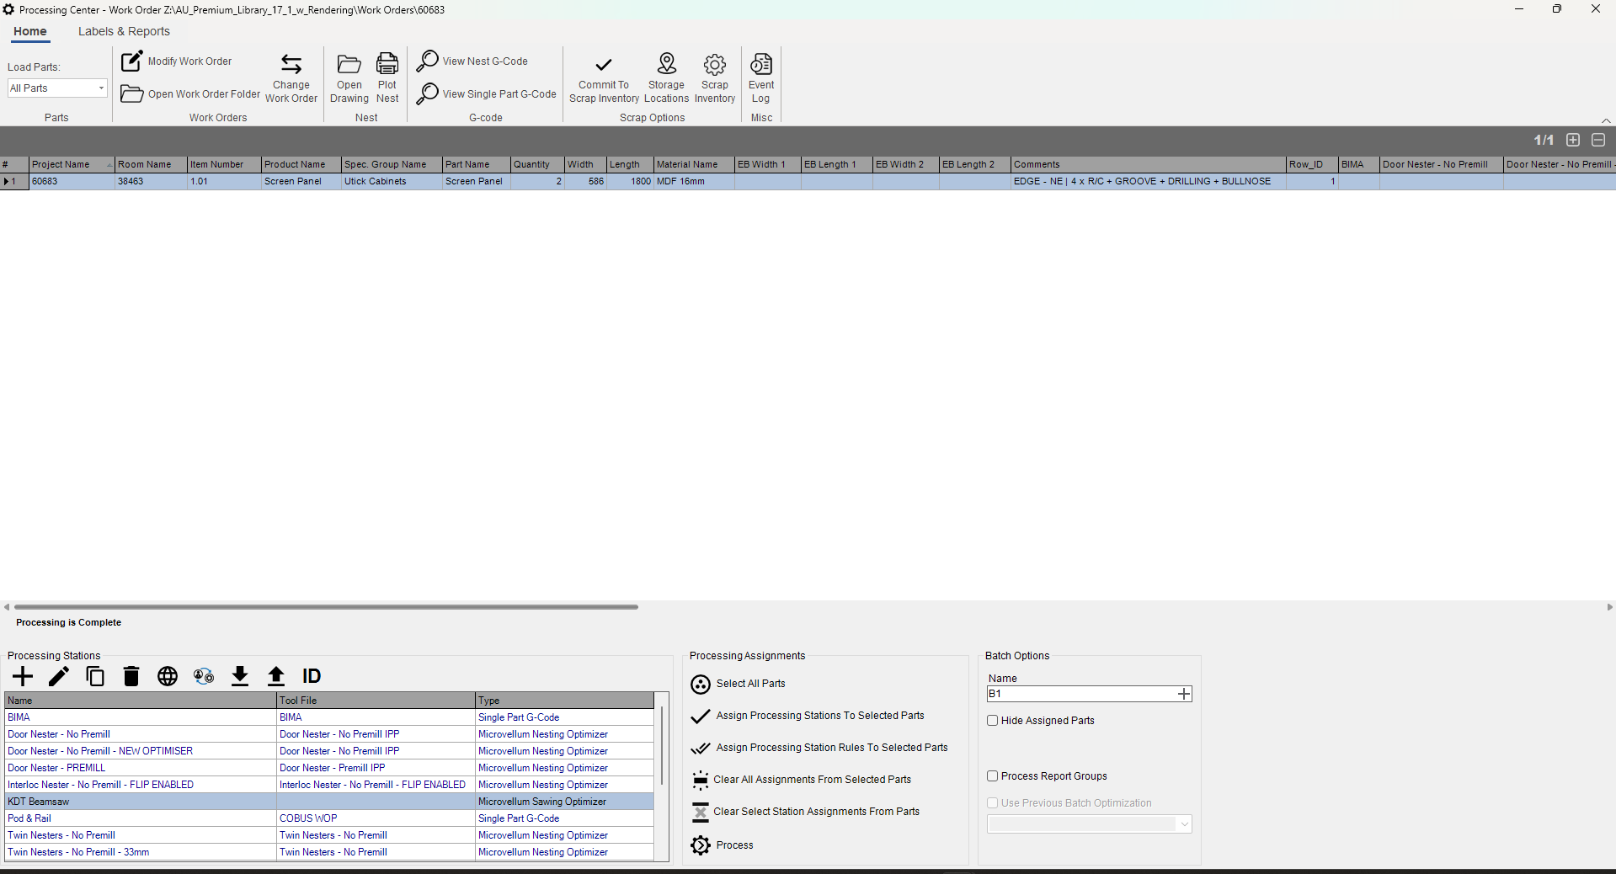1616x874 pixels.
Task: Click the 'MDF 16mm' material cell
Action: coord(694,181)
